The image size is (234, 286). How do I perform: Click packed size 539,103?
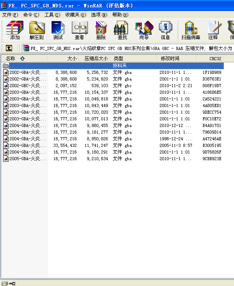coord(100,86)
